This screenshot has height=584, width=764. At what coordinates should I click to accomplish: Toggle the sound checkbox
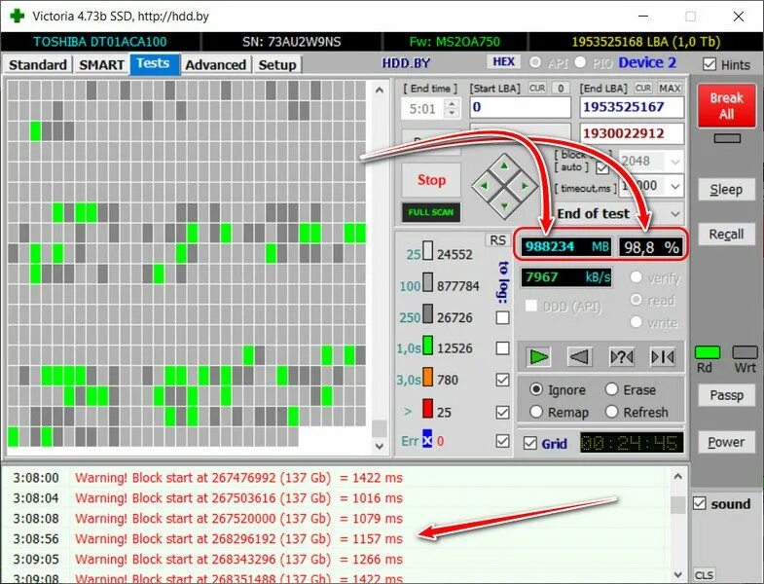pyautogui.click(x=700, y=503)
